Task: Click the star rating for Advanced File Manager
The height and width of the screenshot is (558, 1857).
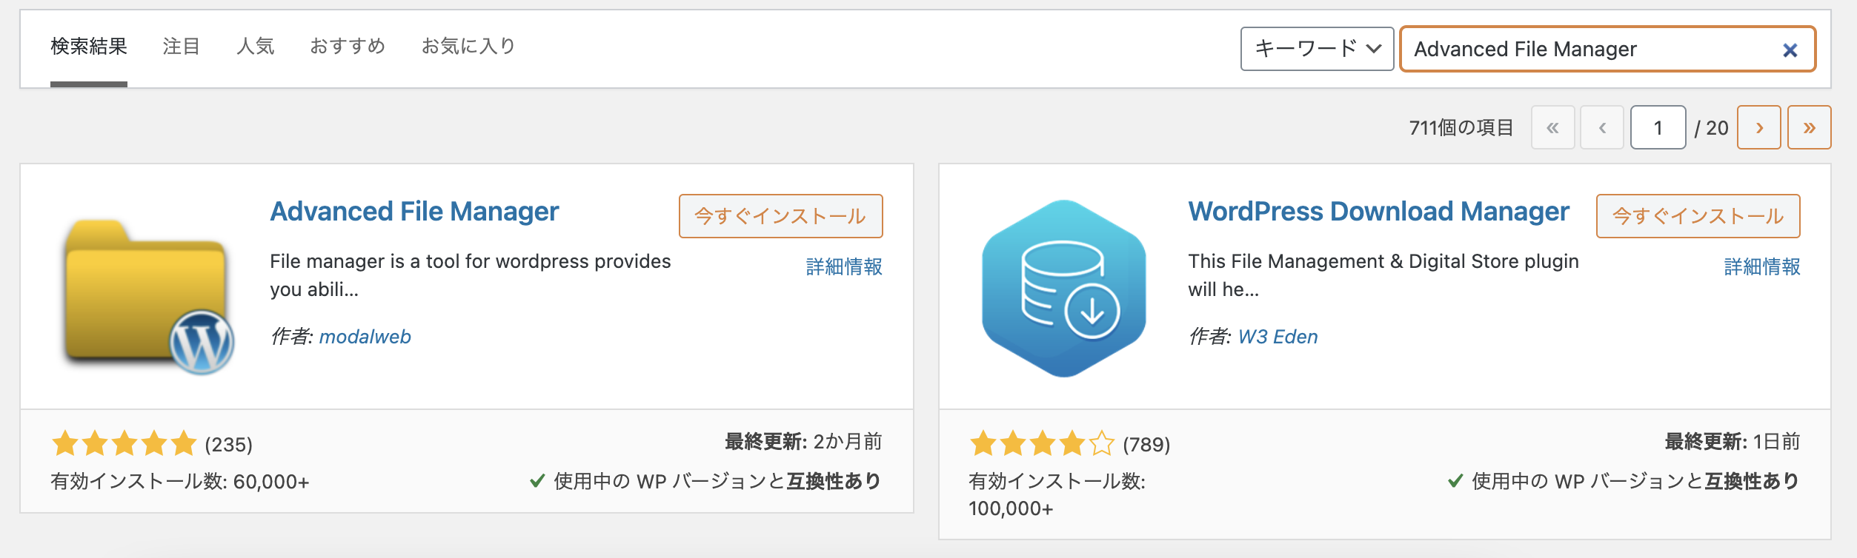Action: point(124,444)
